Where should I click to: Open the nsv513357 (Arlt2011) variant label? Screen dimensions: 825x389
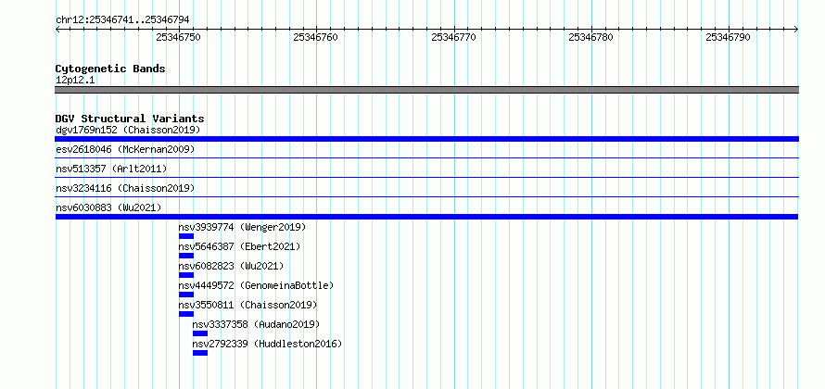pos(111,169)
